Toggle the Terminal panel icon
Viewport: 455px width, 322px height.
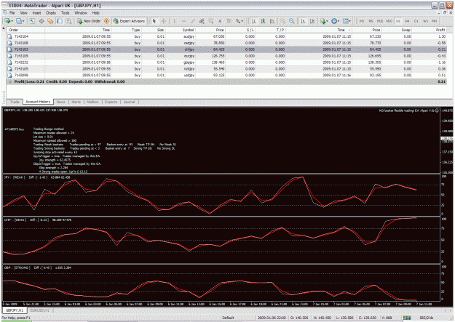[60, 21]
